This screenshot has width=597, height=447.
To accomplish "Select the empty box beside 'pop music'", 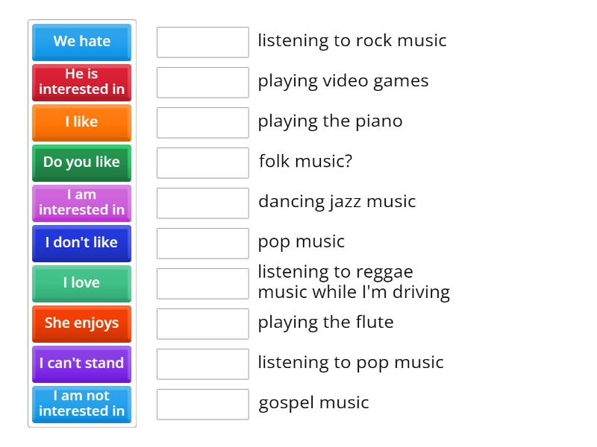I will pos(202,244).
